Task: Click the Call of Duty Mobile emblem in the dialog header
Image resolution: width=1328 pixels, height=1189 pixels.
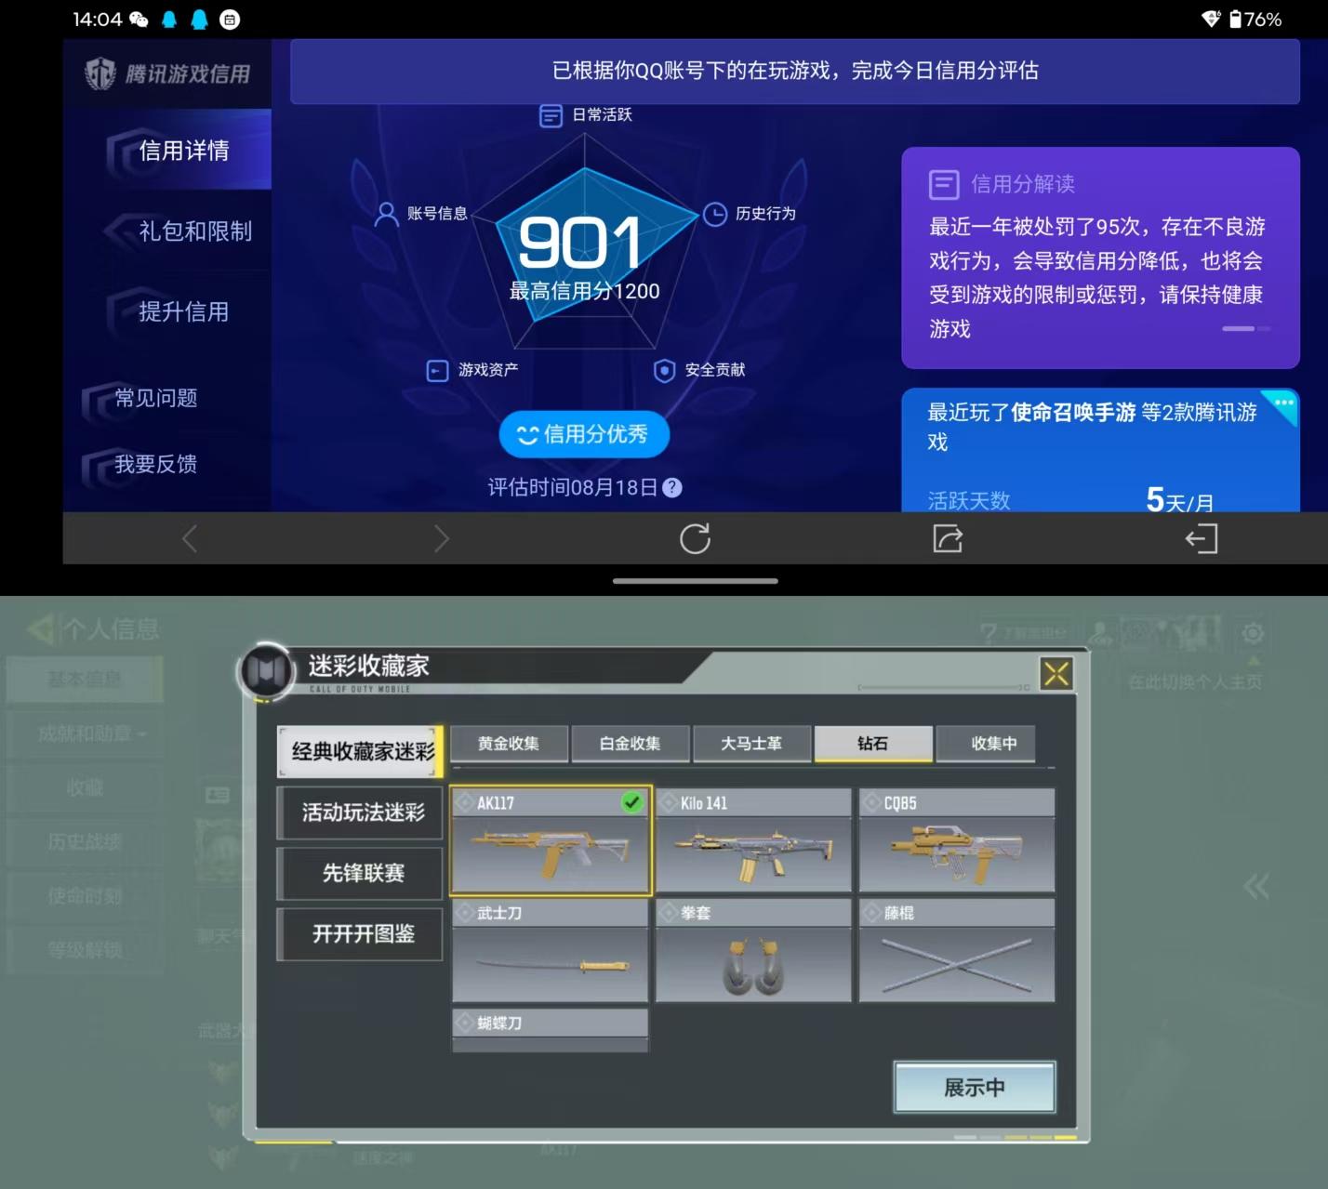Action: [267, 671]
